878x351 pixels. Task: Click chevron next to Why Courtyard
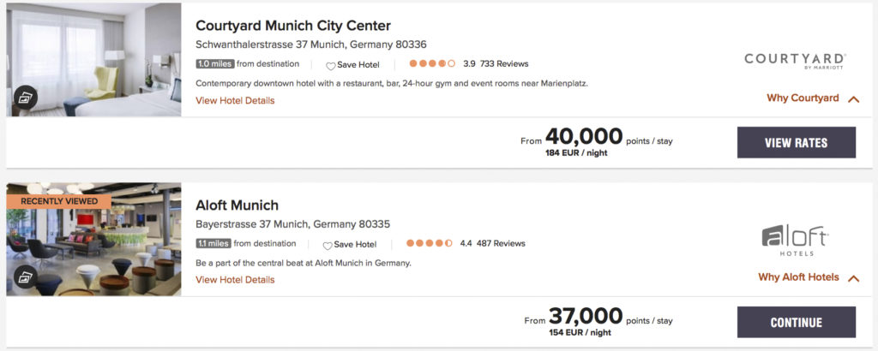853,99
